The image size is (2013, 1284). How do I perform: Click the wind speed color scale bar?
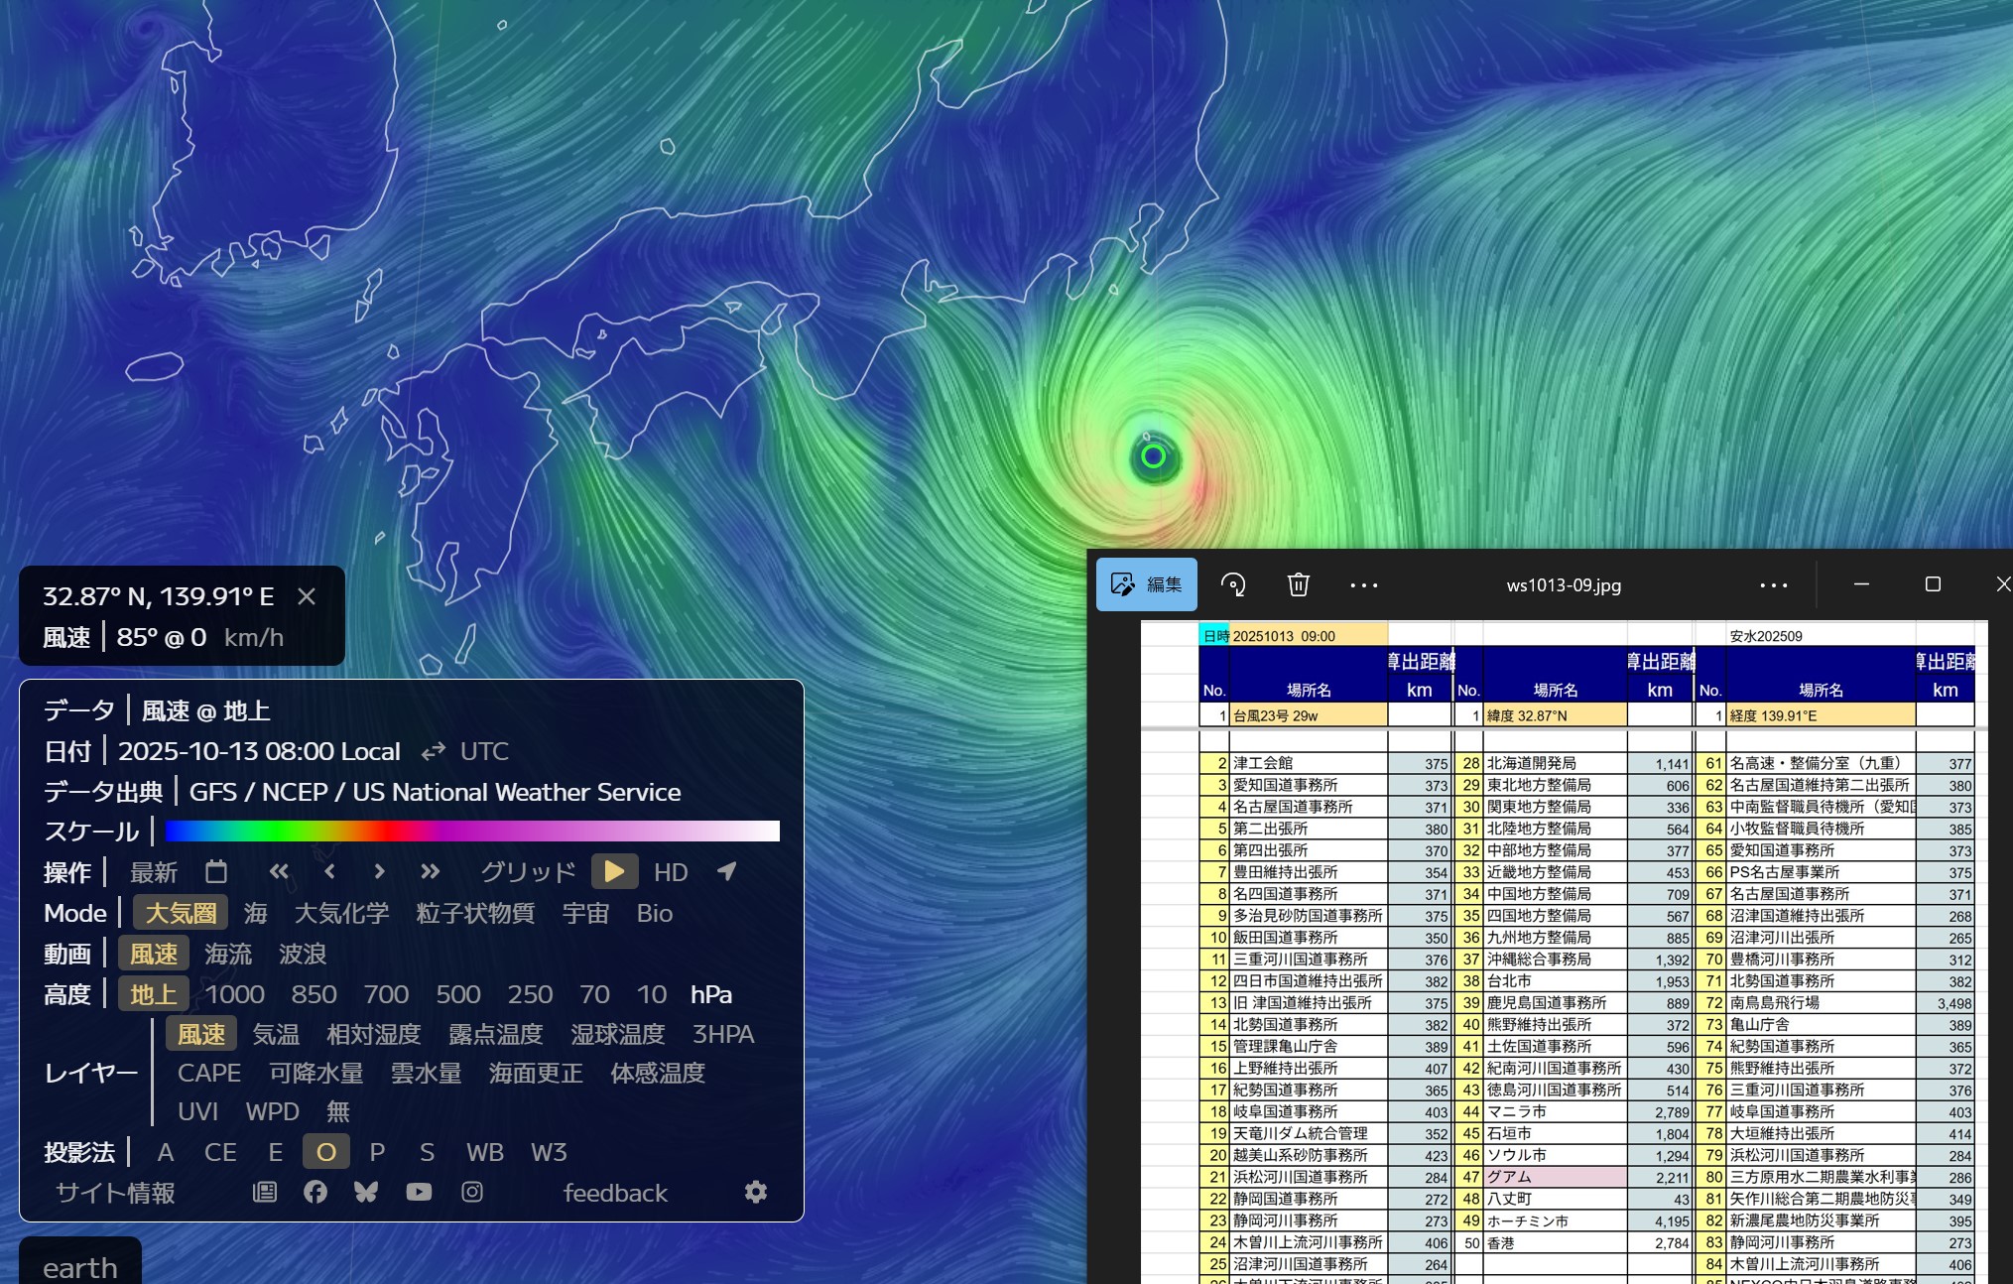tap(472, 832)
